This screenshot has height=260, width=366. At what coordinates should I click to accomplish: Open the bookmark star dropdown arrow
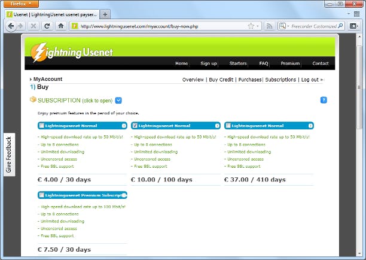(258, 26)
